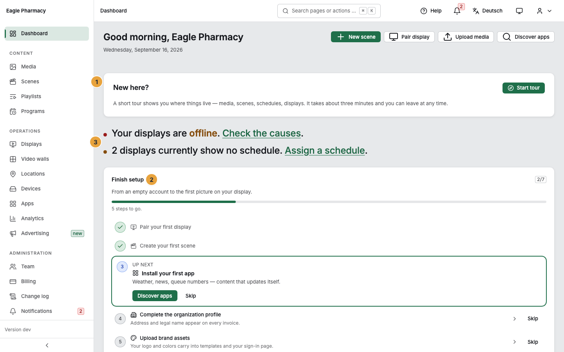Click the setup progress bar
The image size is (564, 352).
tap(329, 202)
